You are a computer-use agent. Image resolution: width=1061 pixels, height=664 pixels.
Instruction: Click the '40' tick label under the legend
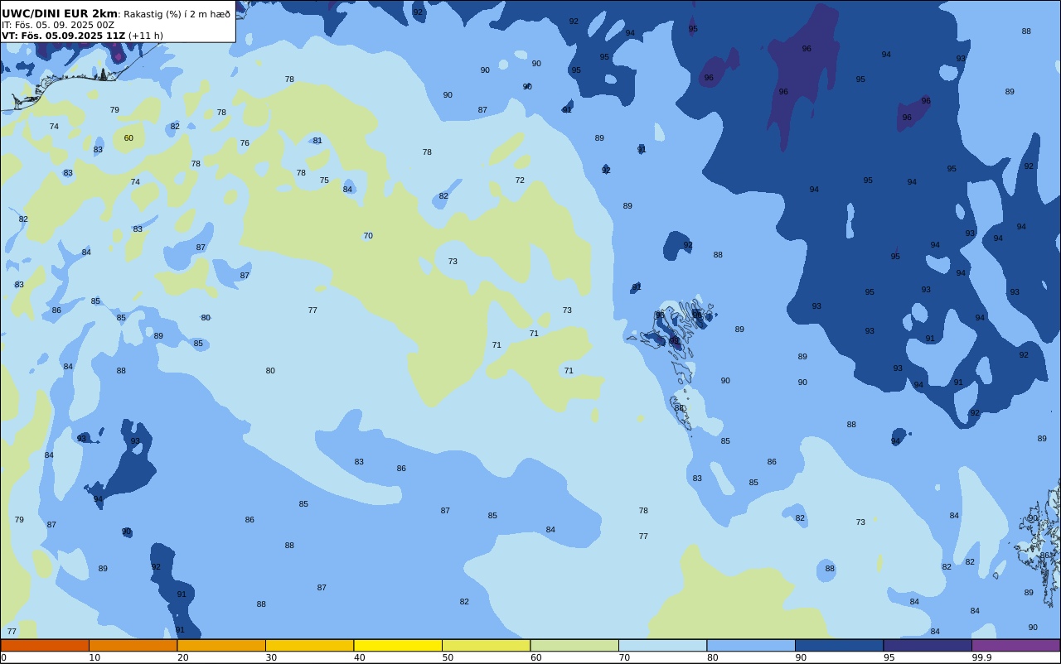[360, 657]
